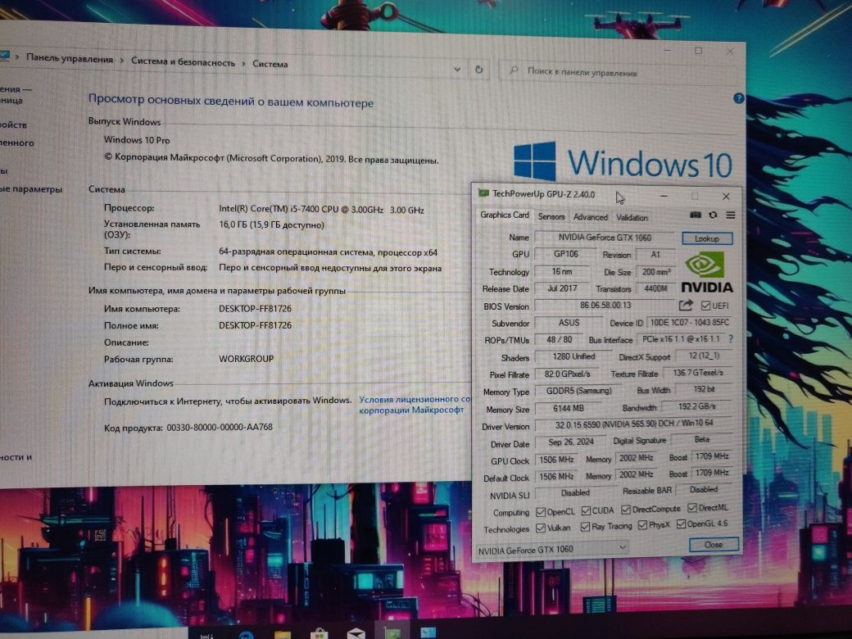Expand the chevron before Панель управления

pos(17,57)
